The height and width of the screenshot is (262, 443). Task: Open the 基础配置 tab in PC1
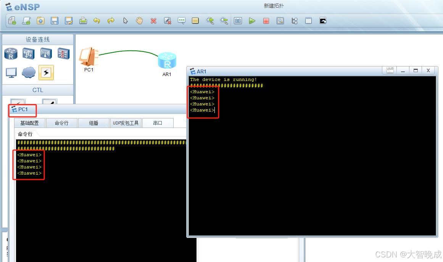tap(30, 123)
